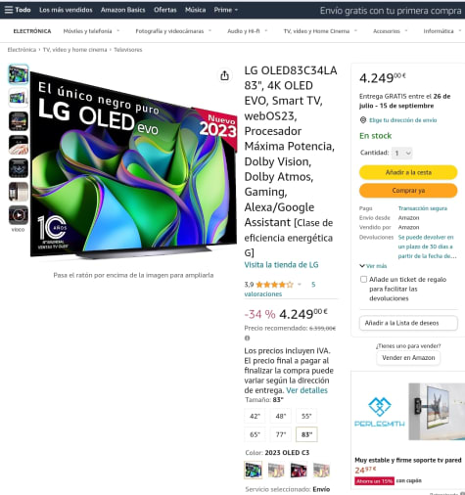
Task: Select the first product image thumbnail
Action: (19, 74)
